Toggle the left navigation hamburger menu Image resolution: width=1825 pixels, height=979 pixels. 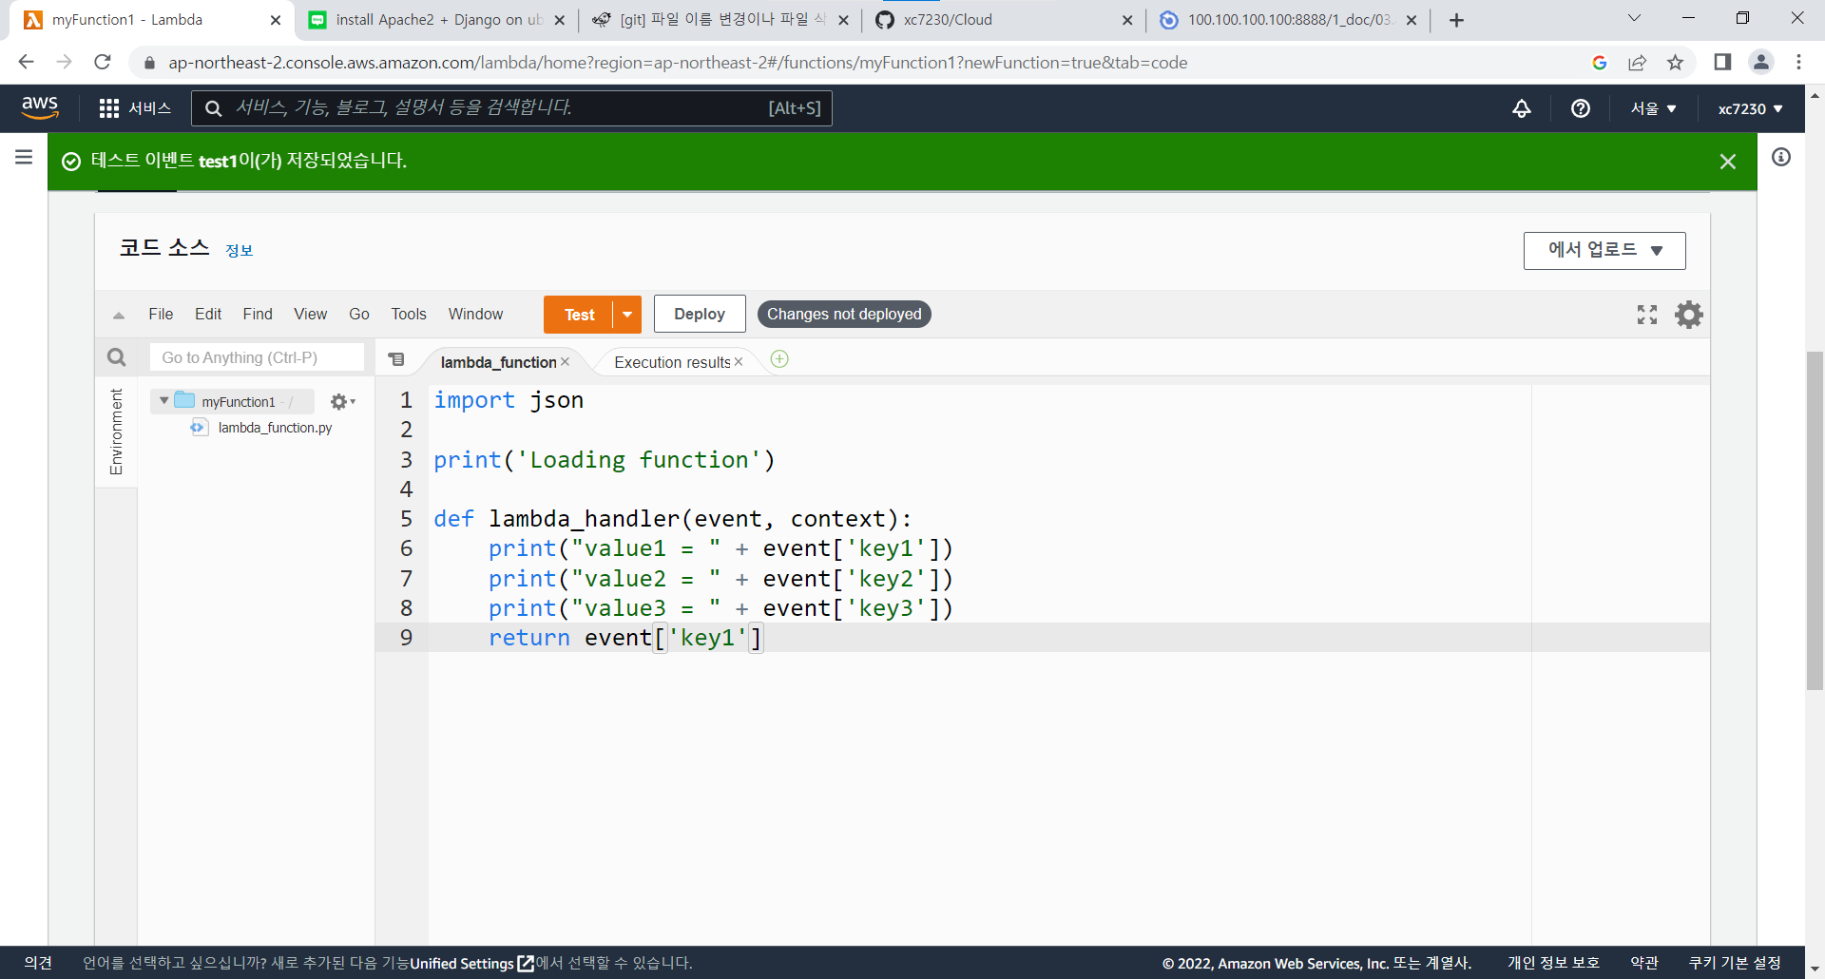click(x=24, y=157)
